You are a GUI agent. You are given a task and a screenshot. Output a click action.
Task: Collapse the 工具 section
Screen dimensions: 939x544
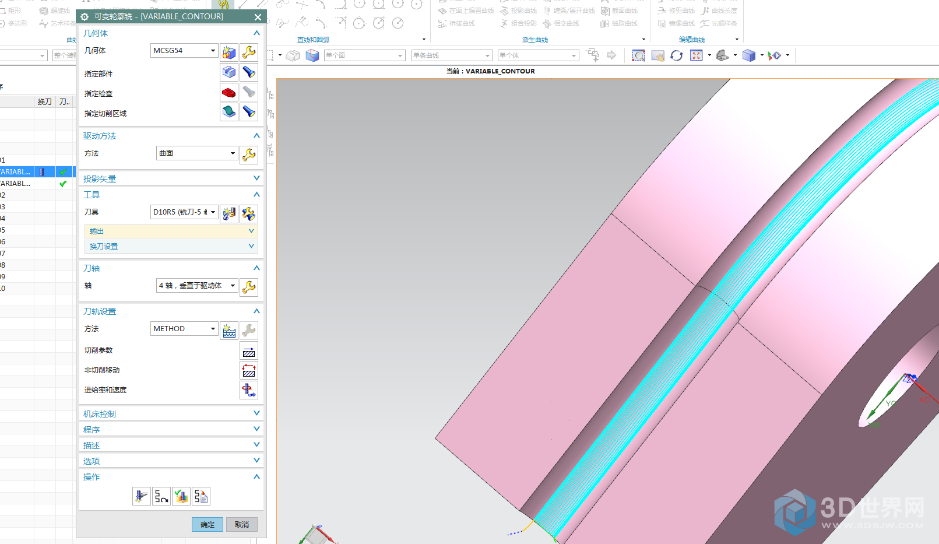(256, 195)
